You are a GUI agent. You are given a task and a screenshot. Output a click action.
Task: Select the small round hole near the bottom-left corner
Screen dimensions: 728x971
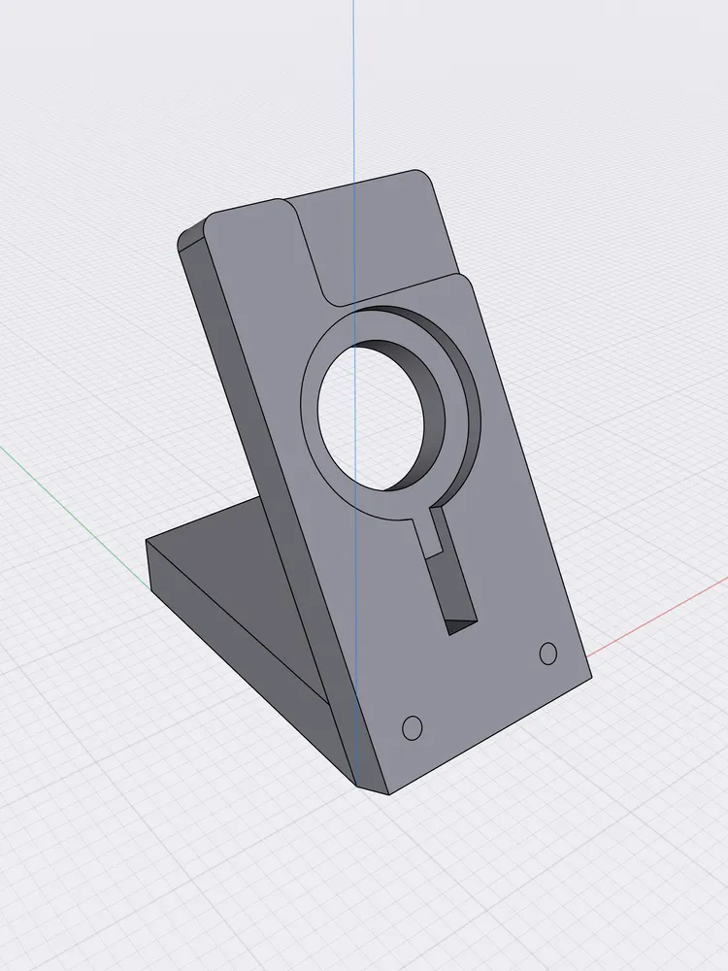(x=413, y=727)
